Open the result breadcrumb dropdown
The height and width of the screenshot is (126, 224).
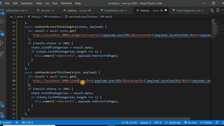pyautogui.click(x=106, y=17)
